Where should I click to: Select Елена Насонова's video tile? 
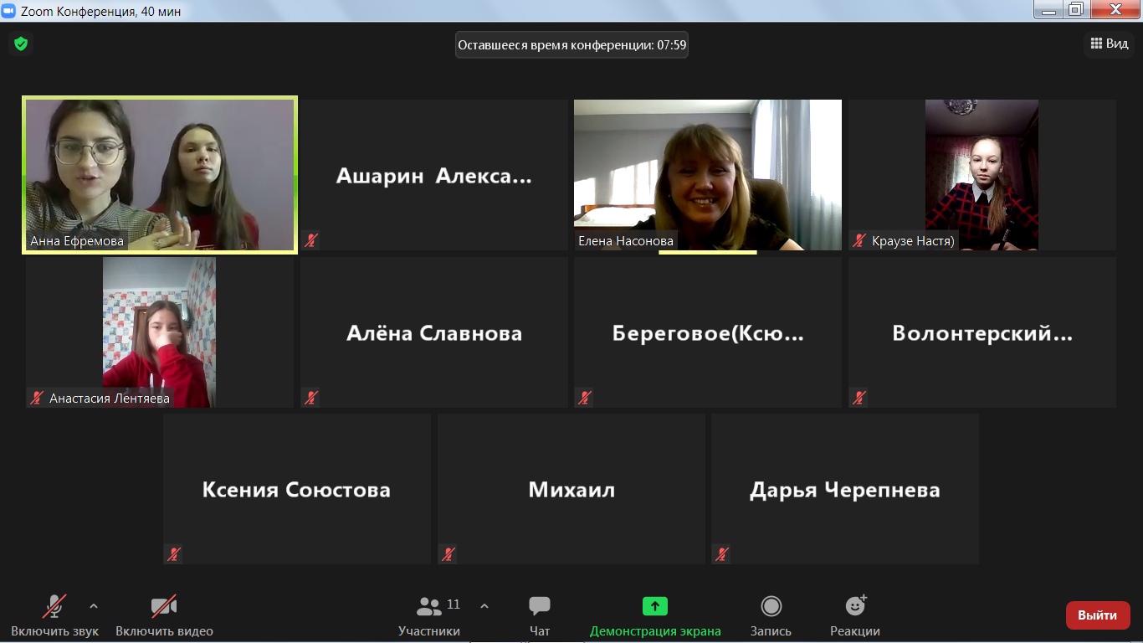[x=707, y=174]
